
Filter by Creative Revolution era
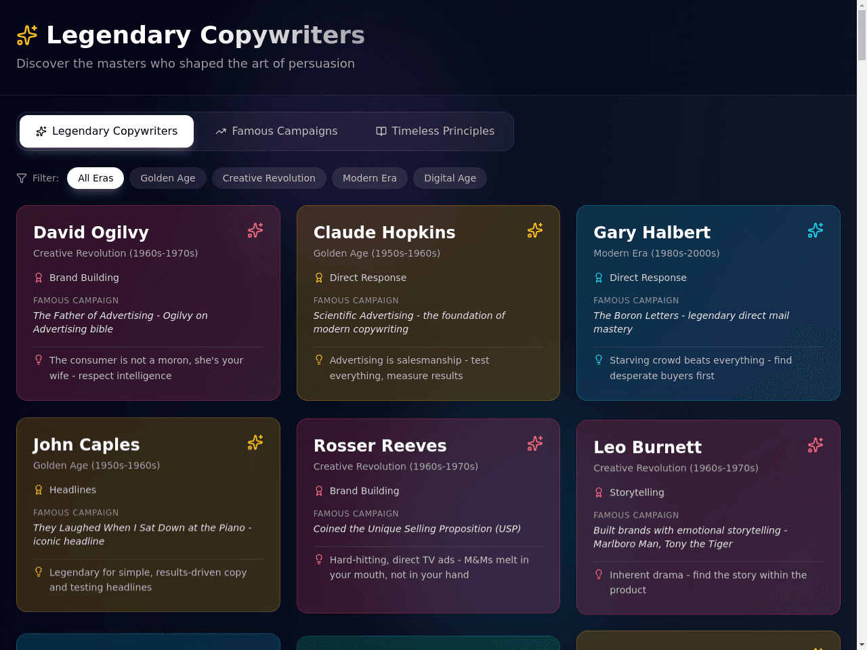[x=269, y=178]
